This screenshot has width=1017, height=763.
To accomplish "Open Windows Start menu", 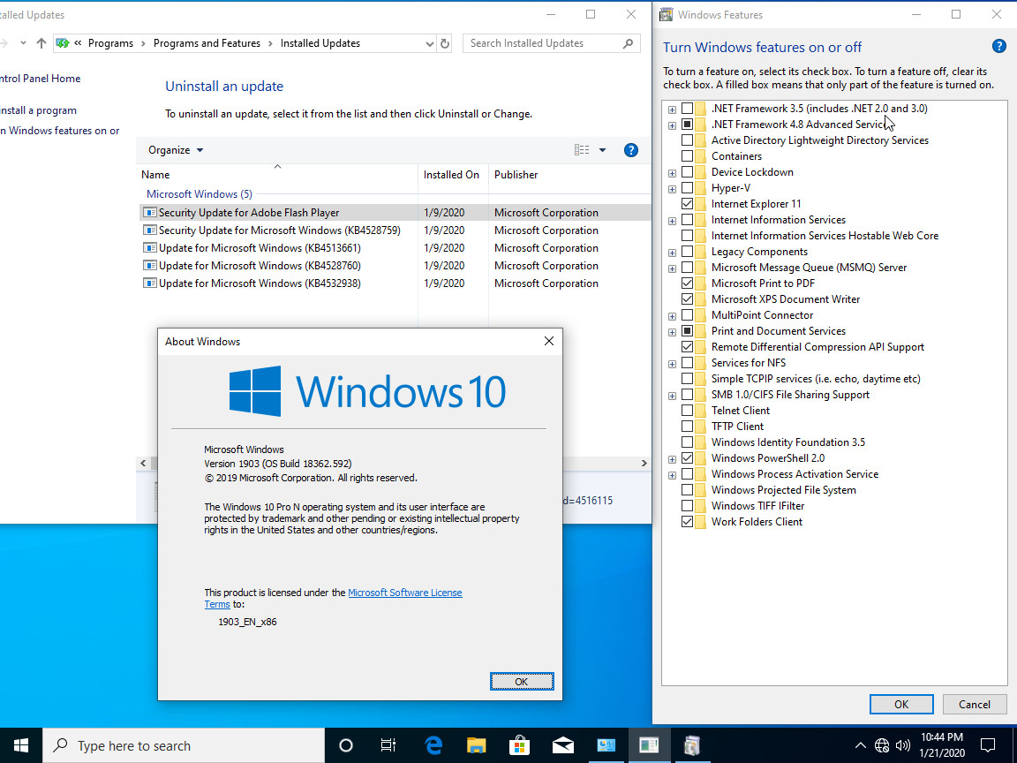I will click(x=21, y=745).
